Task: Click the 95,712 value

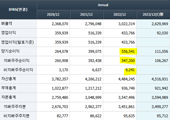Action: pos(162,116)
